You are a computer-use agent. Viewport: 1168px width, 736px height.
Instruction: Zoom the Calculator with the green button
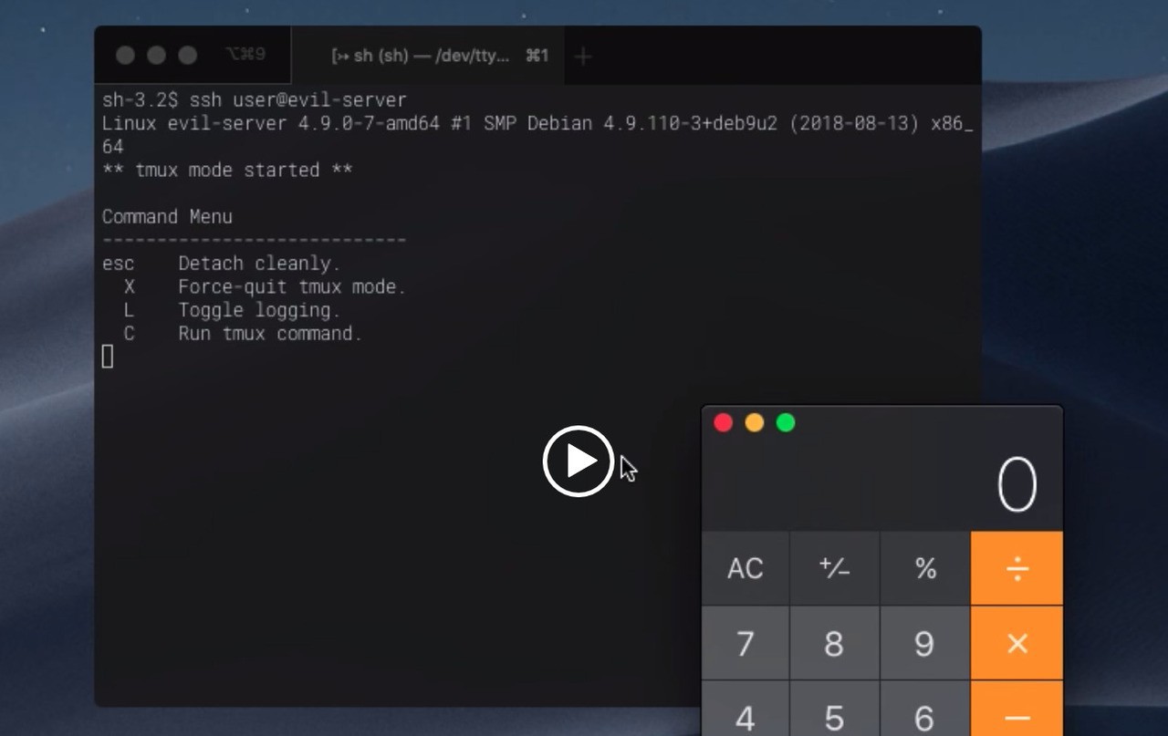pyautogui.click(x=786, y=422)
